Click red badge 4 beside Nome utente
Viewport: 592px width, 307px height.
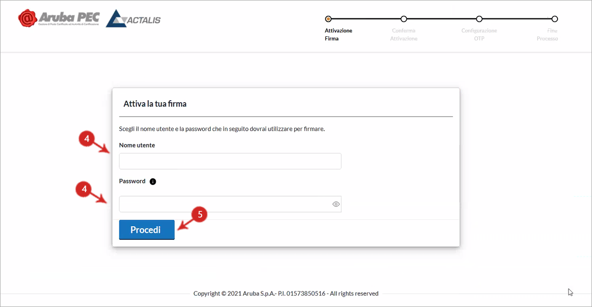coord(87,139)
